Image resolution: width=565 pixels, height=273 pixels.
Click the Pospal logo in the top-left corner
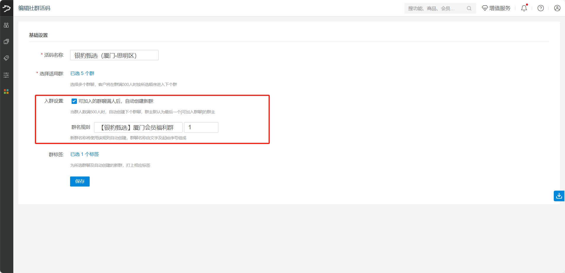[7, 8]
